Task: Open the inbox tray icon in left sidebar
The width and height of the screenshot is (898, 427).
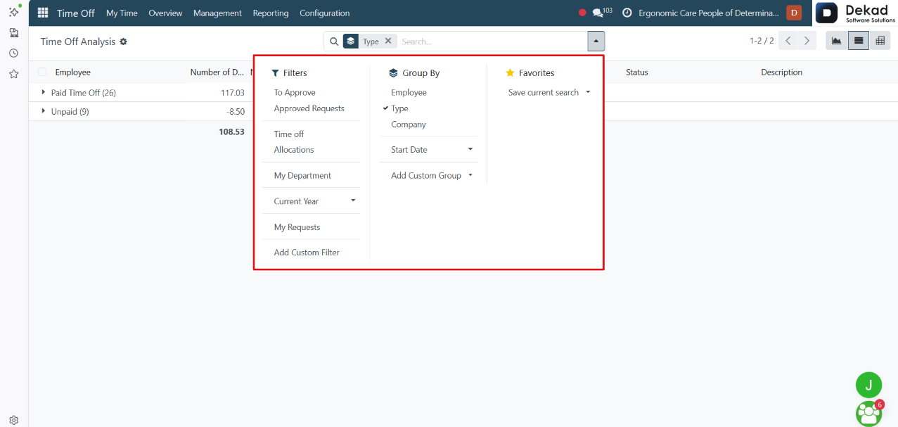Action: 13,33
